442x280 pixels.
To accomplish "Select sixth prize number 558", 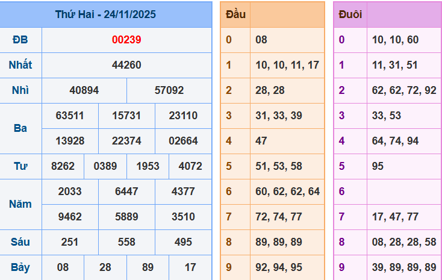I will click(x=126, y=242).
